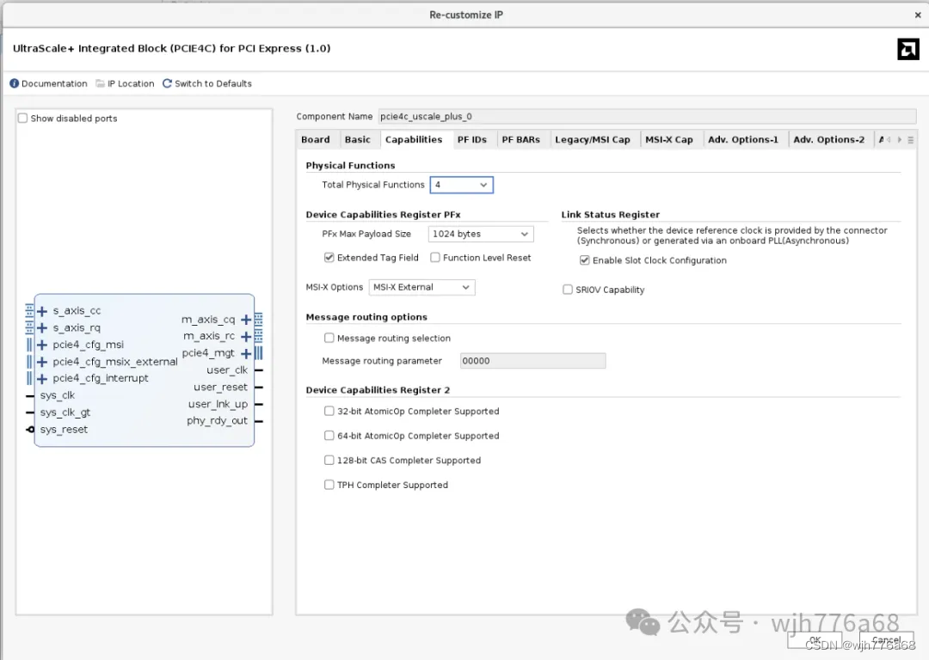
Task: Click the Switch to Defaults refresh icon
Action: point(167,83)
